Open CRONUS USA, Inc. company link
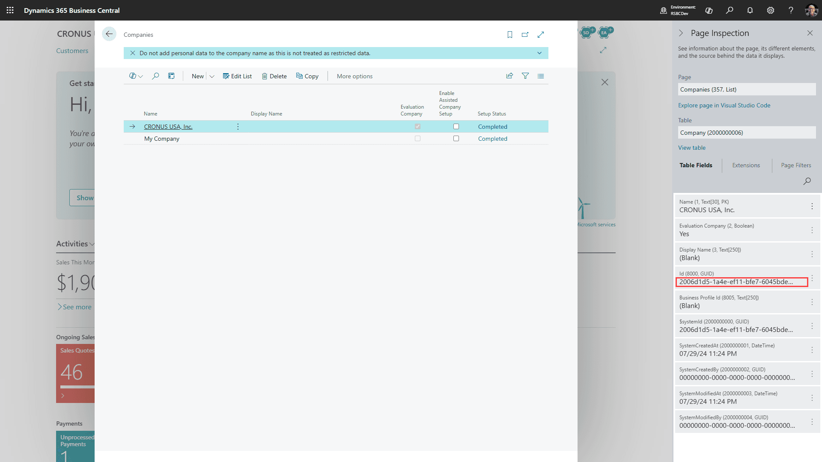 pos(168,127)
